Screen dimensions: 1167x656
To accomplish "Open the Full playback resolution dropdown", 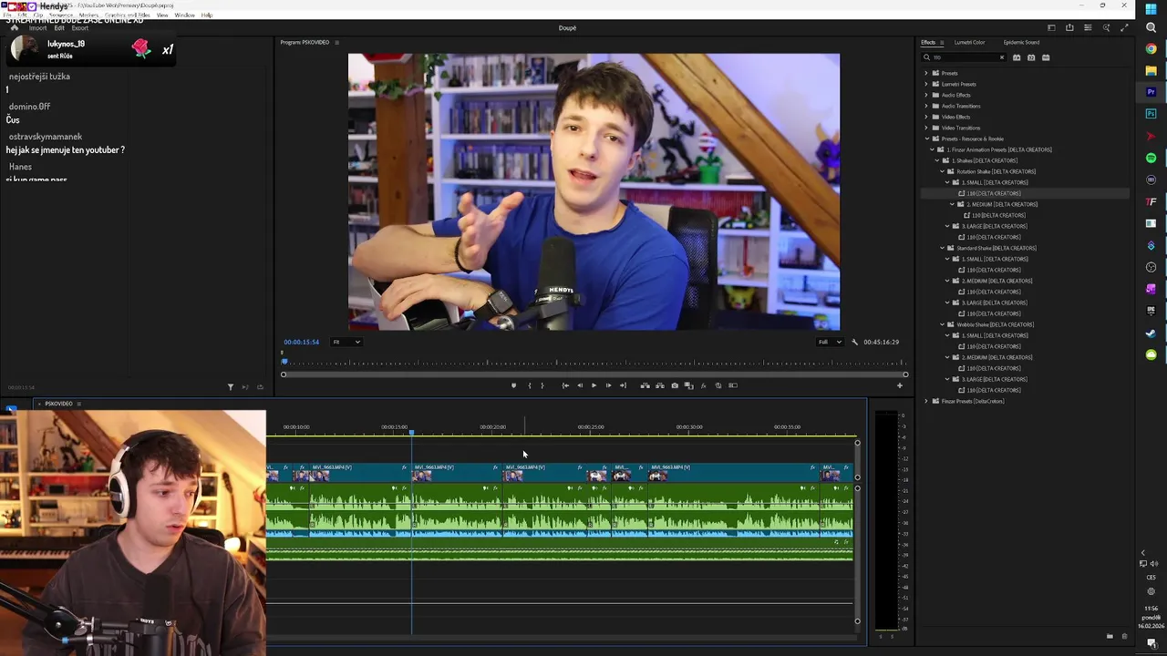I will pos(830,342).
